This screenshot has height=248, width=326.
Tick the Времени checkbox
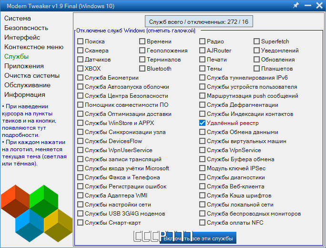142,41
